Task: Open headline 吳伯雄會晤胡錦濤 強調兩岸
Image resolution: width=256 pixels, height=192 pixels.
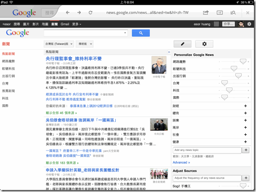Action: point(81,120)
